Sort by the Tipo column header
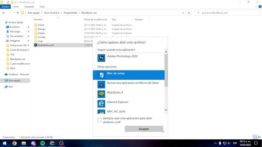Viewport: 262px width, 147px height. point(114,20)
